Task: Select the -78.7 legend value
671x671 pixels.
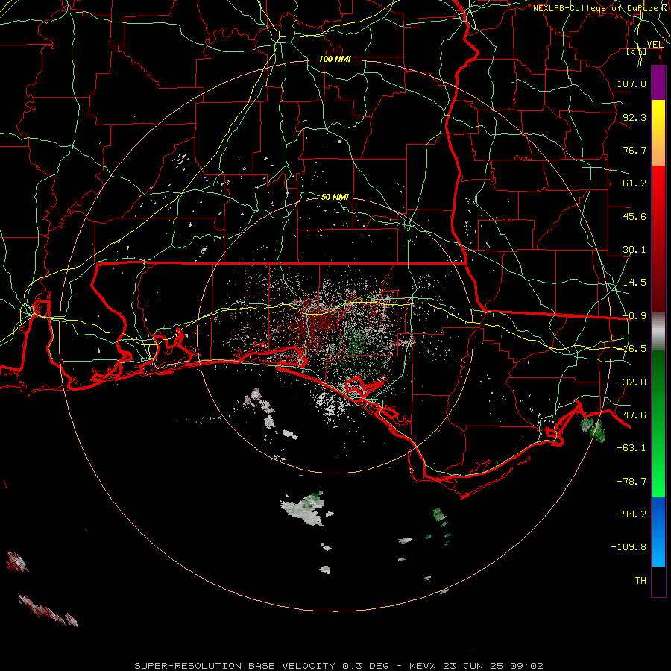Action: click(631, 482)
